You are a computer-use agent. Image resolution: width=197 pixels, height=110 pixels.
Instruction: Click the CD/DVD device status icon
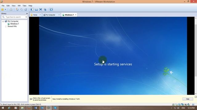[x=176, y=105]
